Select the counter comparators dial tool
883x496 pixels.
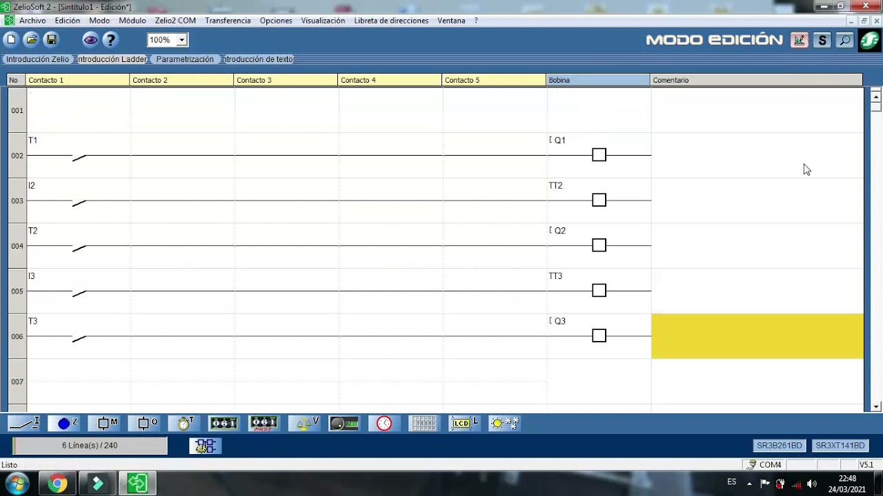pos(344,423)
